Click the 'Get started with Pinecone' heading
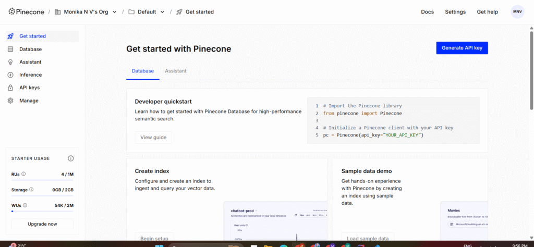 tap(179, 48)
